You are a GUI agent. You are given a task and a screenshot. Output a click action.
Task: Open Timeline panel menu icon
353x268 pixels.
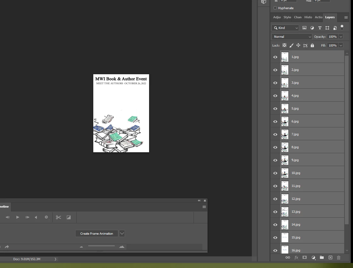204,207
